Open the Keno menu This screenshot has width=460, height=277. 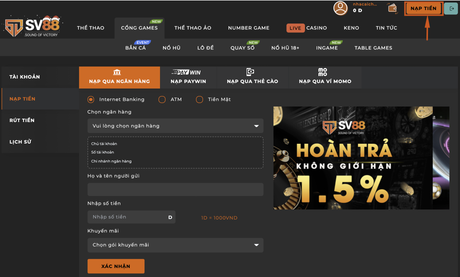coord(351,28)
